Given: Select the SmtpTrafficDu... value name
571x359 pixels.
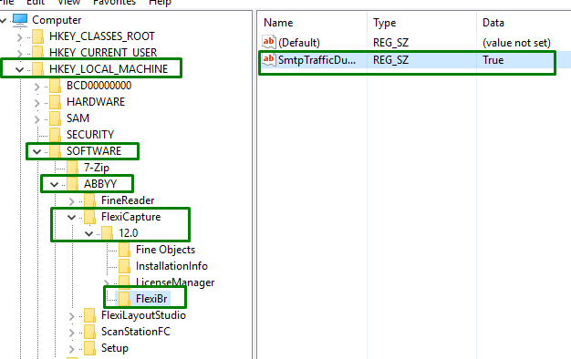Looking at the screenshot, I should (317, 59).
